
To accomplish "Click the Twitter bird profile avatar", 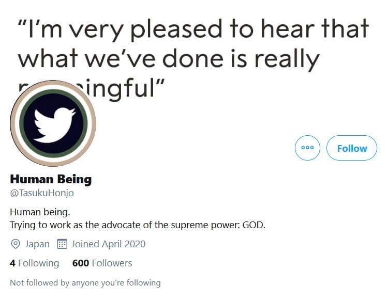I will click(53, 123).
